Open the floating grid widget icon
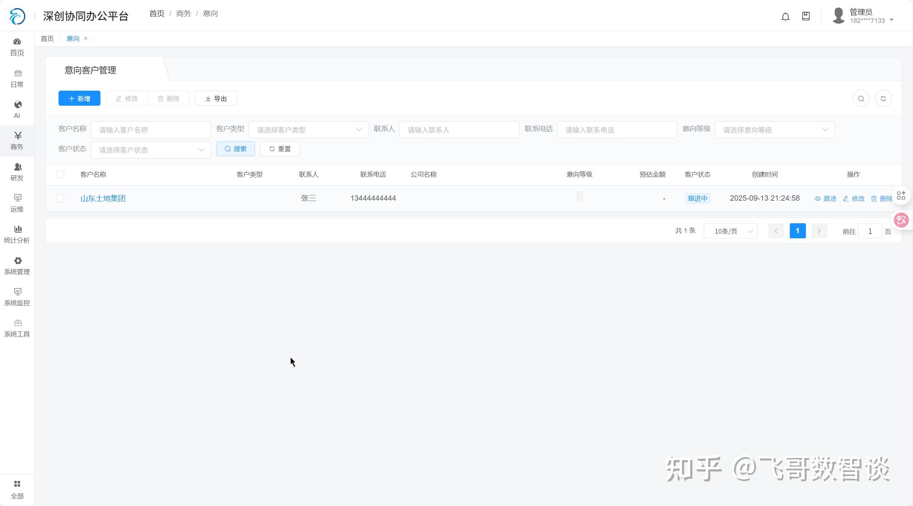The width and height of the screenshot is (913, 506). pyautogui.click(x=901, y=196)
